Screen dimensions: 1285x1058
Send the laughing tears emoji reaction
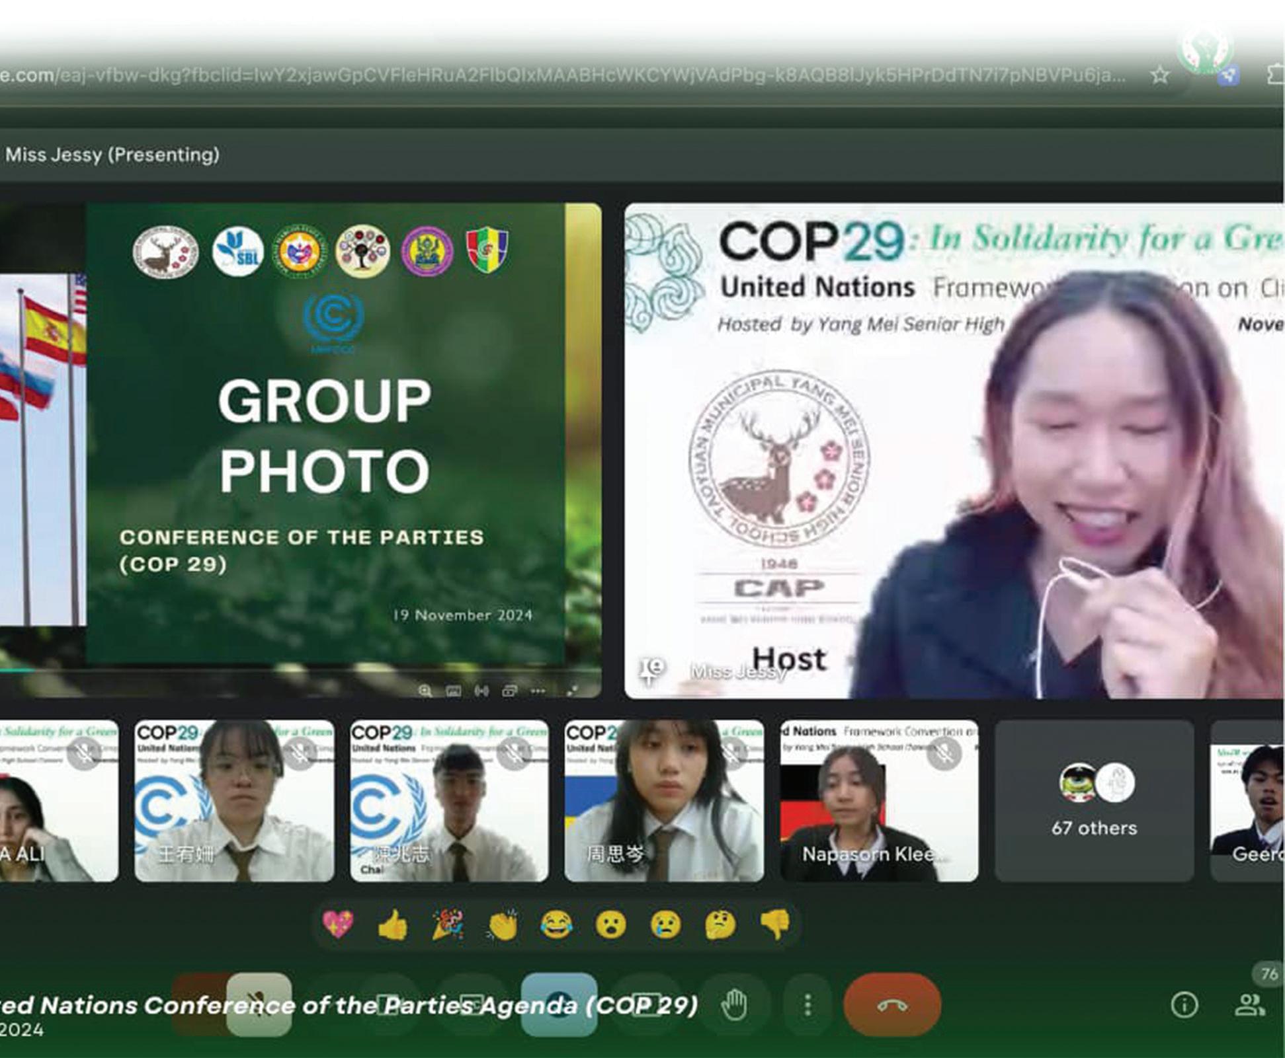pyautogui.click(x=556, y=925)
